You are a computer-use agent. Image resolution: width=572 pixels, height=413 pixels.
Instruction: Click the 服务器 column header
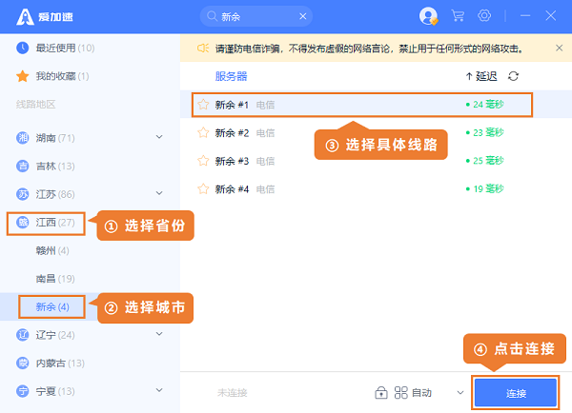(231, 76)
